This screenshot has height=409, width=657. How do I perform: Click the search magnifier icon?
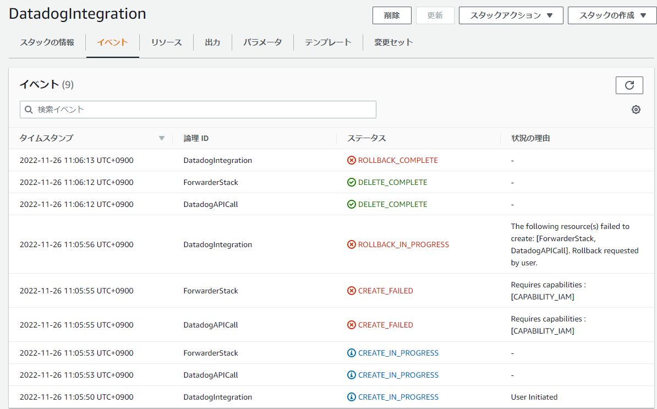[x=29, y=110]
